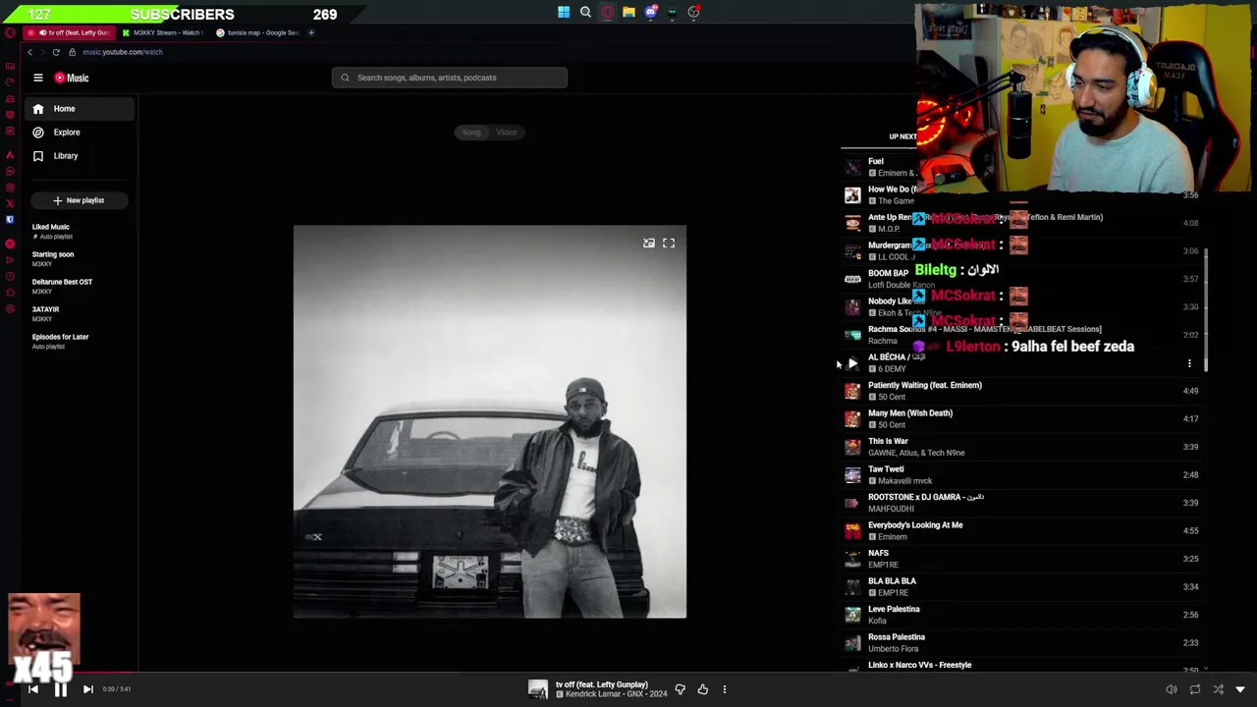The height and width of the screenshot is (707, 1257).
Task: Select the tv off YouTube Music tab
Action: (x=69, y=32)
